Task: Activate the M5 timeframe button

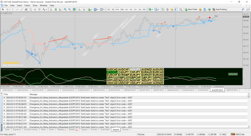Action: tap(113, 10)
